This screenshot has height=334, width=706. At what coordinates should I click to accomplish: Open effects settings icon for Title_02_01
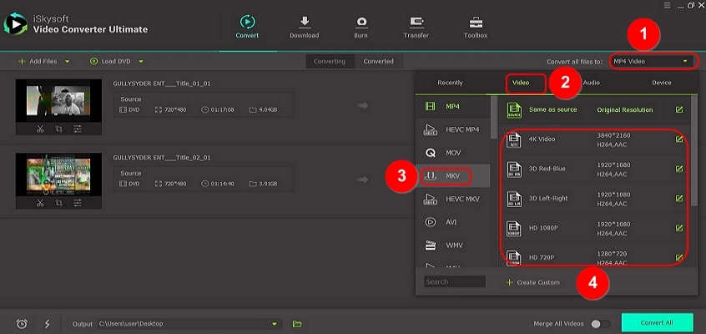point(78,203)
